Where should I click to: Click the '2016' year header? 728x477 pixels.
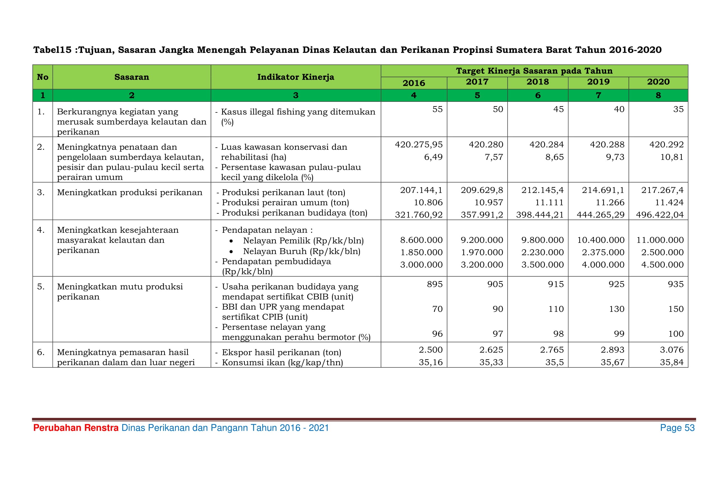coord(413,83)
